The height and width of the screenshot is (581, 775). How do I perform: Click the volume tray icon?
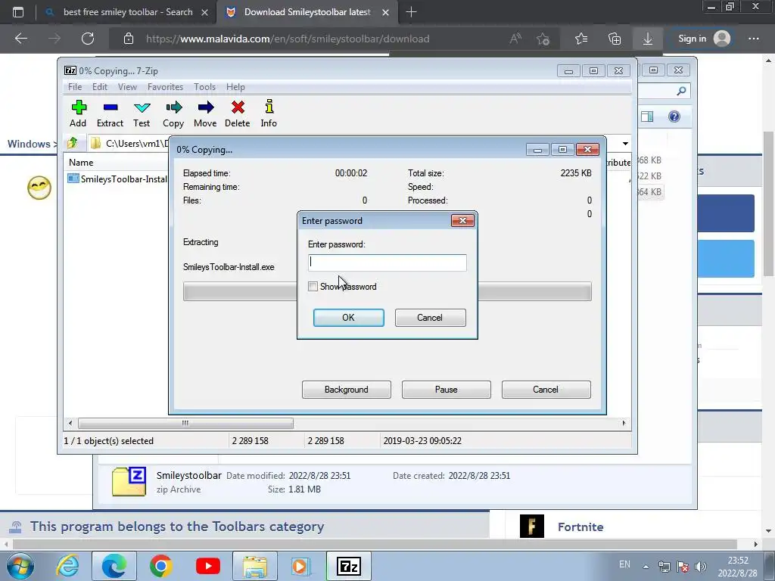[x=701, y=567]
